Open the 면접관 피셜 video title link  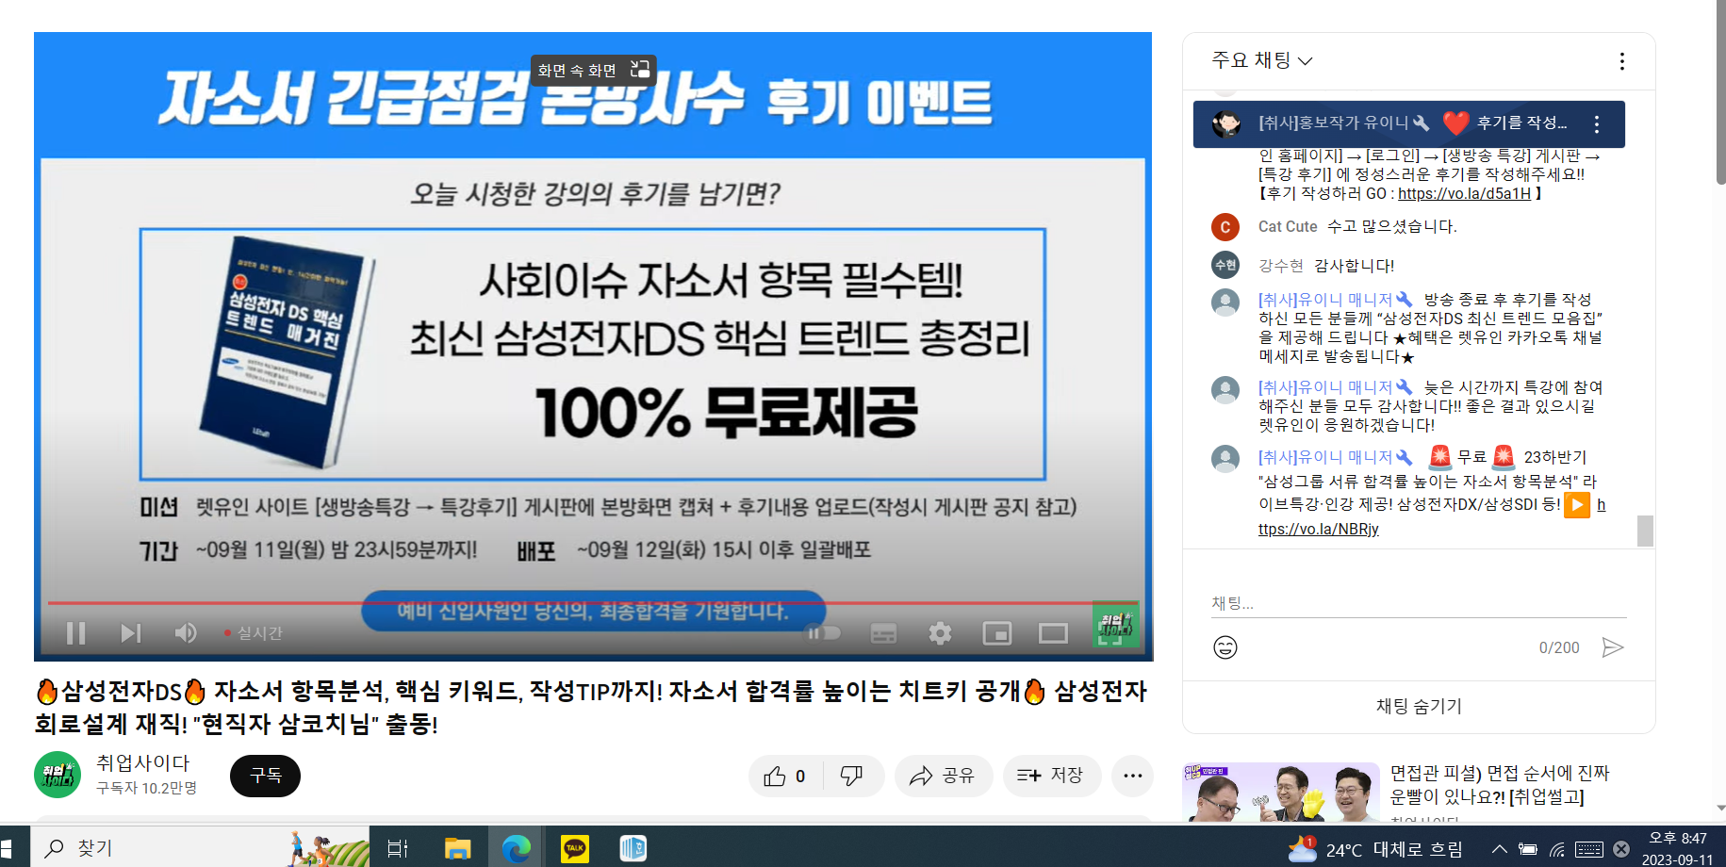pos(1500,785)
